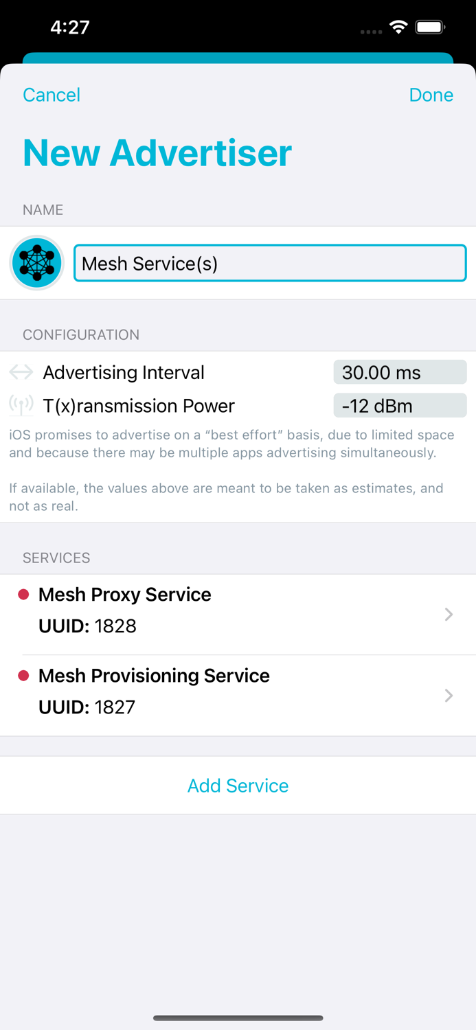The image size is (476, 1030).
Task: Adjust the -12 dBm power value
Action: [400, 405]
